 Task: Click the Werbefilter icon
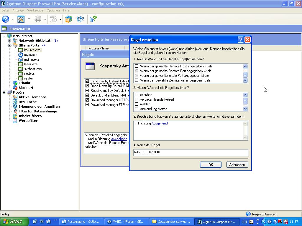[x=15, y=121]
